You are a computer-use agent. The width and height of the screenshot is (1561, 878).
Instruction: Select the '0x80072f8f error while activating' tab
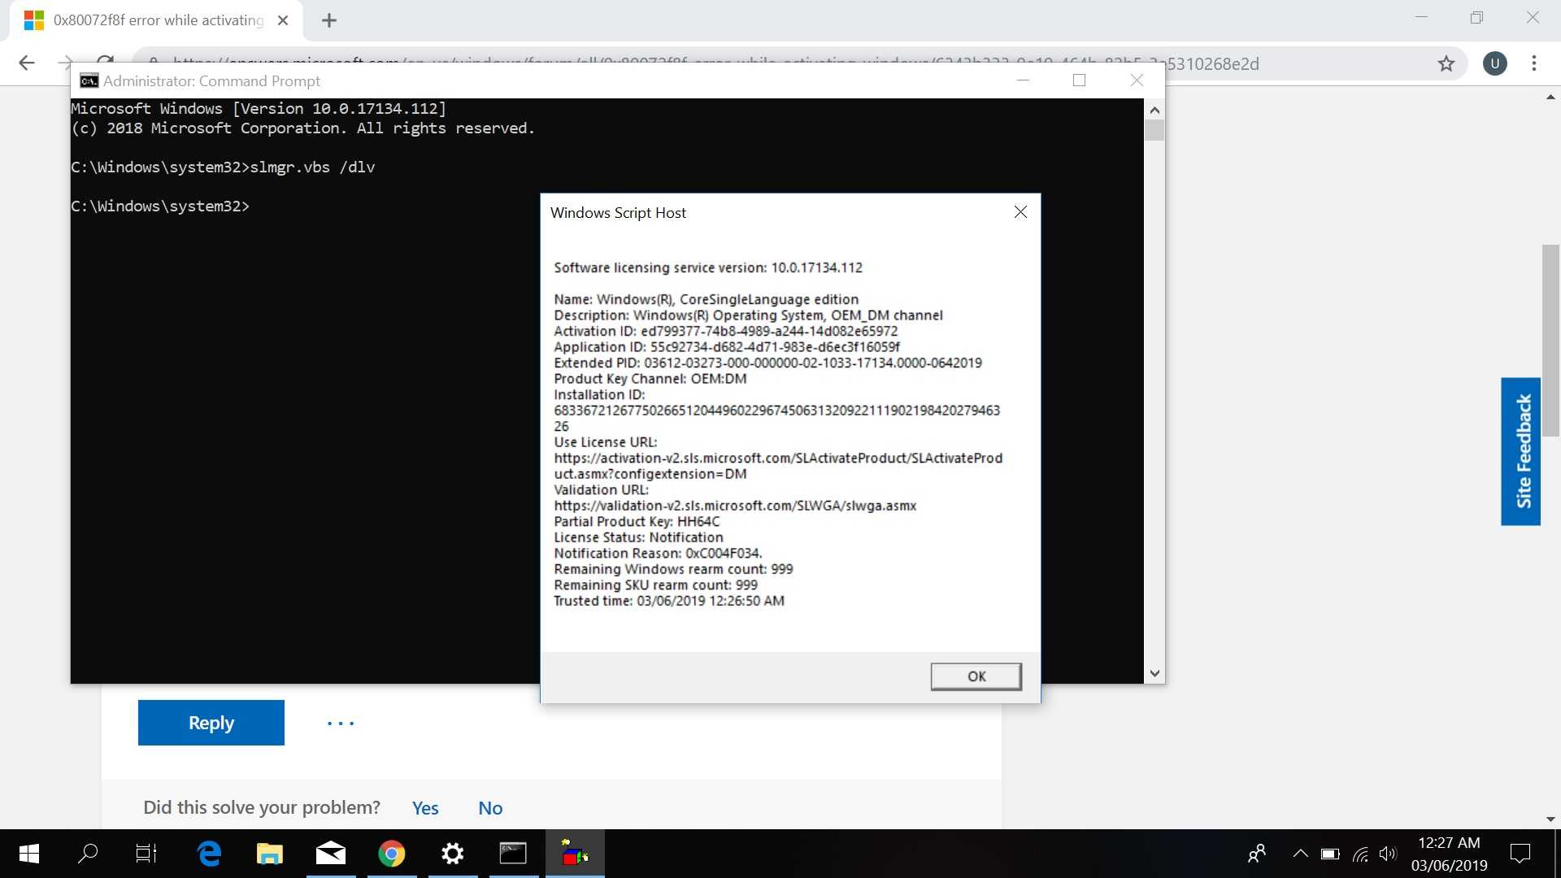point(156,20)
